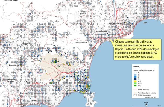Click the Nice city label
The image size is (164, 107).
(145, 23)
